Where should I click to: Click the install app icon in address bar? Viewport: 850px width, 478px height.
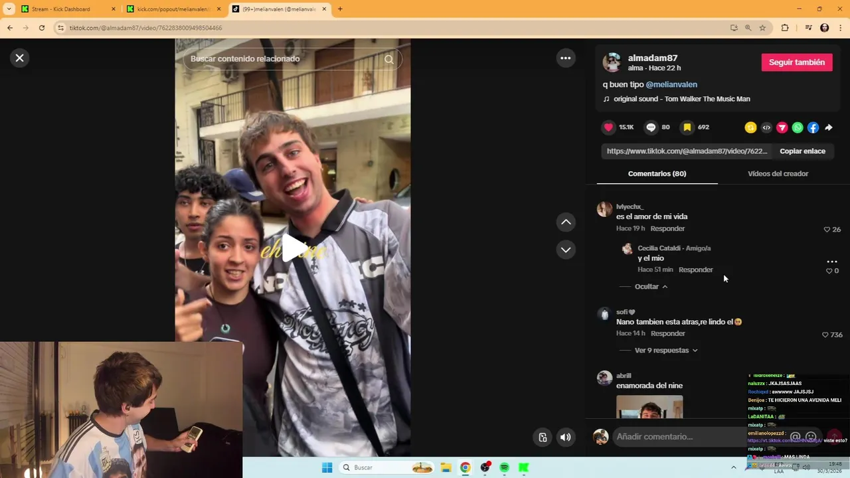coord(734,28)
